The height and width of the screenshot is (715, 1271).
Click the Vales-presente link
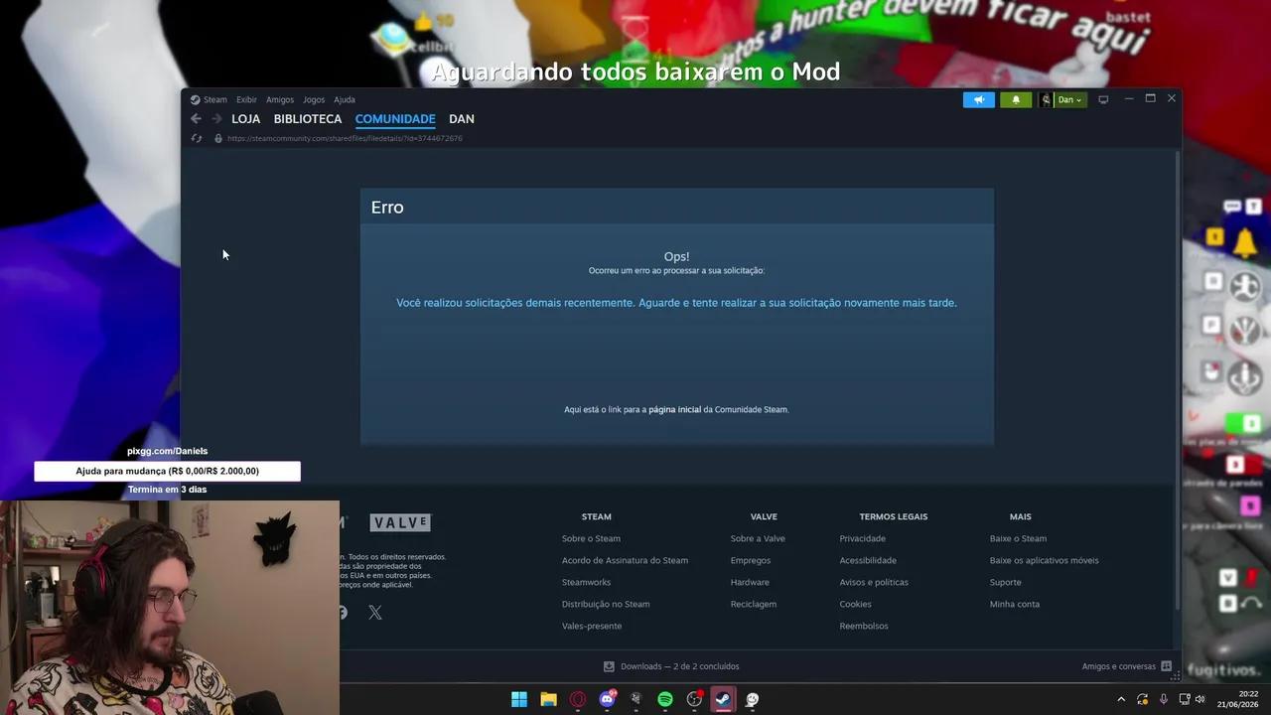592,626
